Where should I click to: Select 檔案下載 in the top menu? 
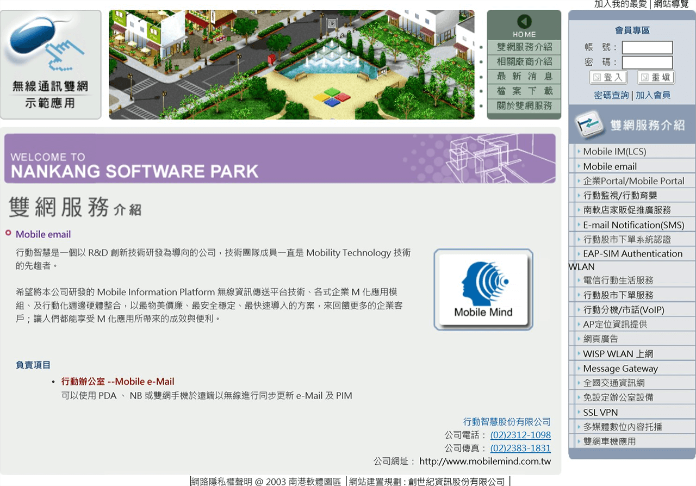pyautogui.click(x=524, y=91)
